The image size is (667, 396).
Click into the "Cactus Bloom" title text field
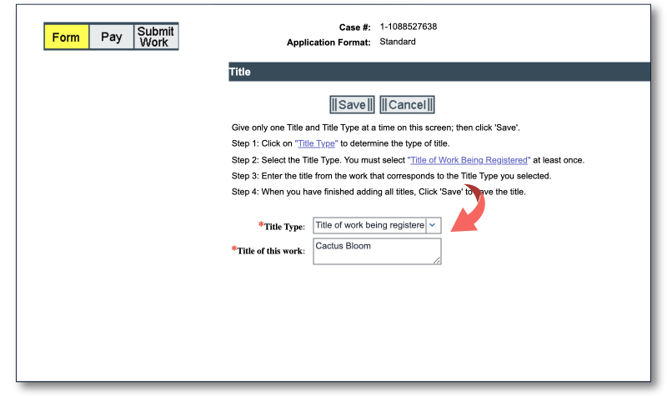377,251
